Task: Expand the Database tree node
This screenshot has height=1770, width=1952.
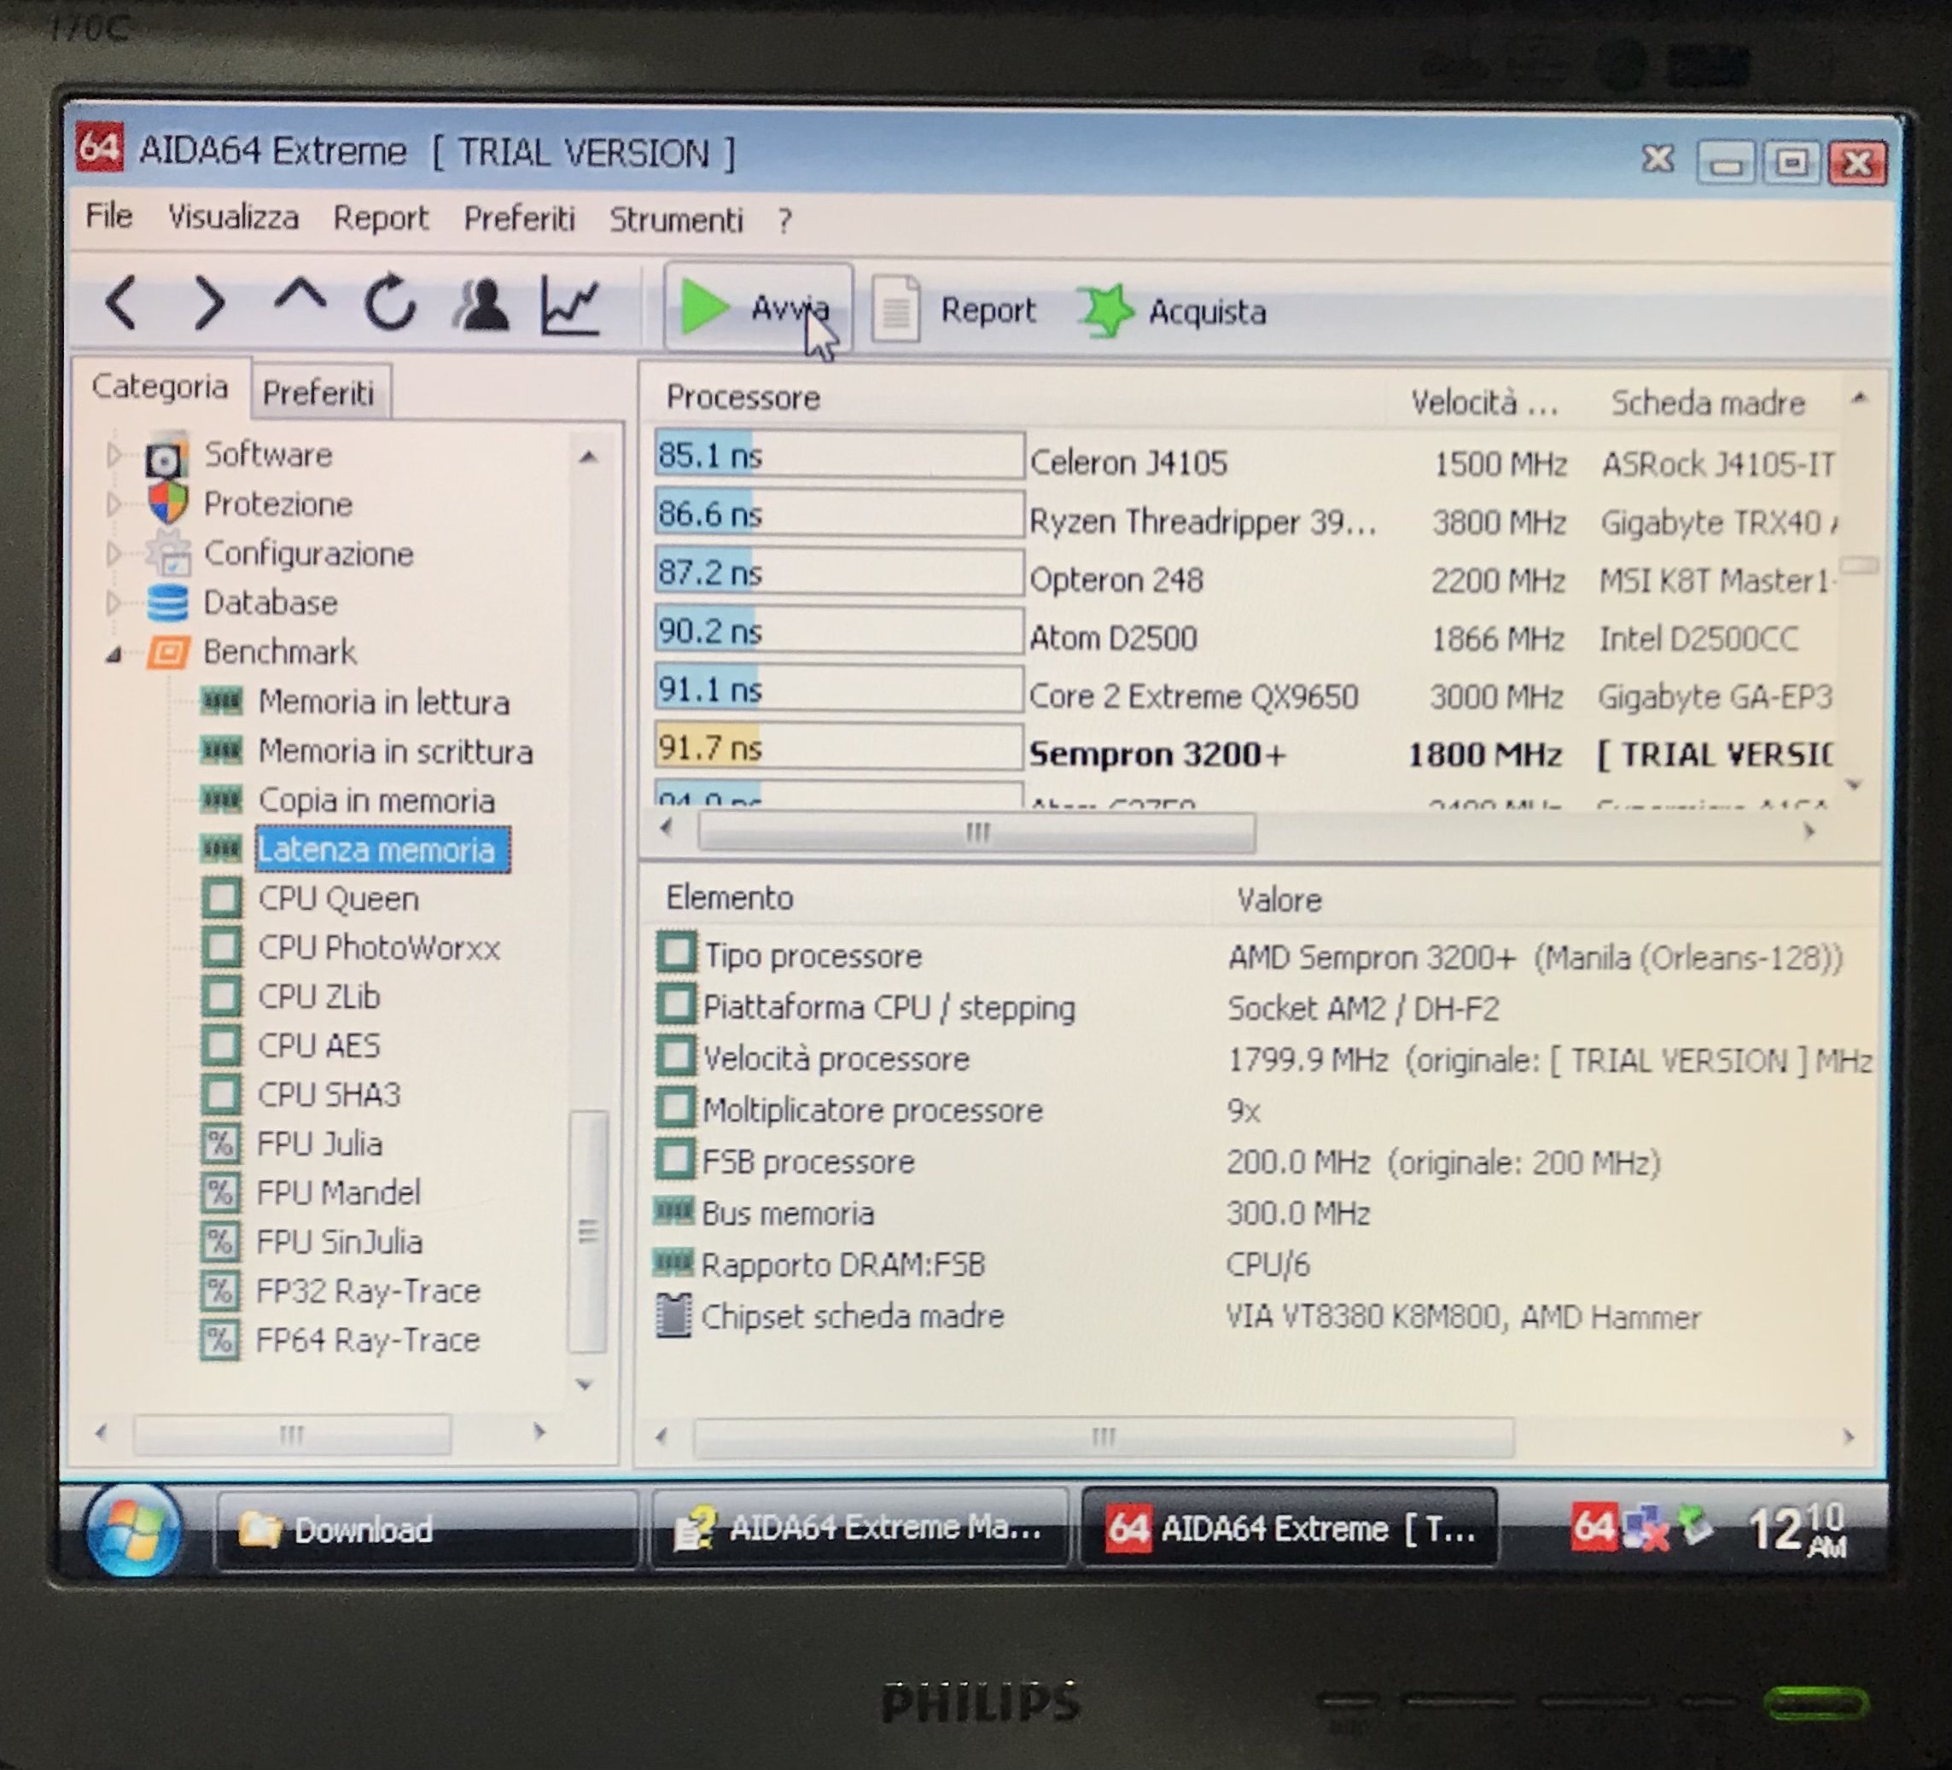Action: coord(114,603)
